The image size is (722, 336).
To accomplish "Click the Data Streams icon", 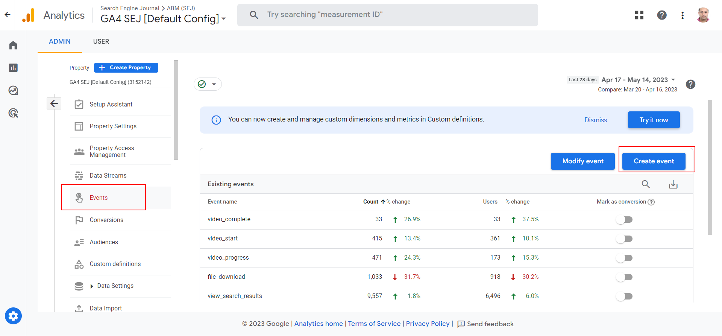I will [x=79, y=175].
